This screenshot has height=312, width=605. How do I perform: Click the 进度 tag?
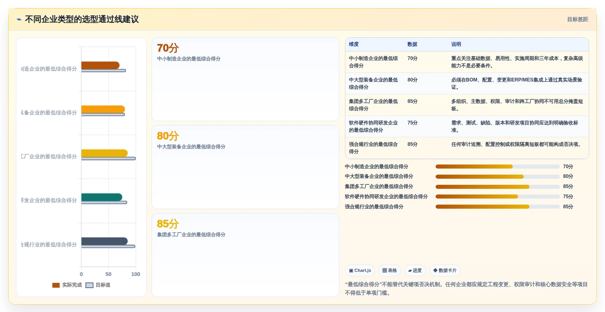[x=415, y=271]
